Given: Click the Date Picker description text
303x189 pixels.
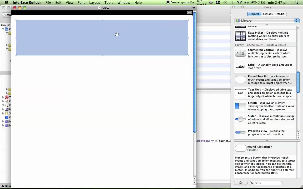Looking at the screenshot, I should pos(269,36).
